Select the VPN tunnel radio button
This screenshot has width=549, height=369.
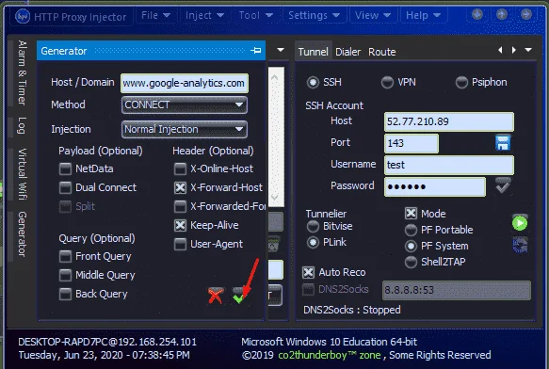pyautogui.click(x=387, y=83)
